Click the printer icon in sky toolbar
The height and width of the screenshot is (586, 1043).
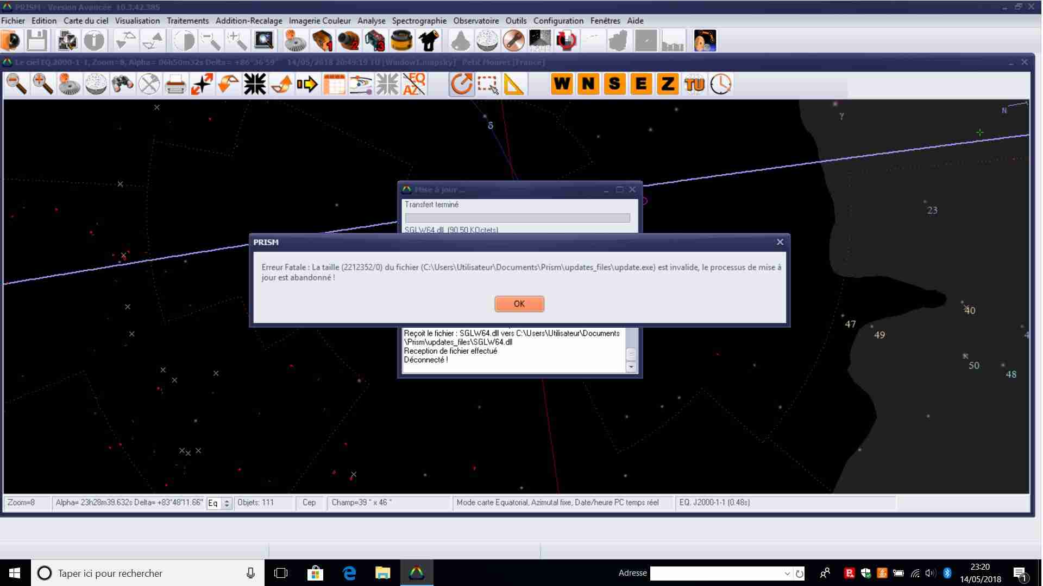(x=175, y=85)
